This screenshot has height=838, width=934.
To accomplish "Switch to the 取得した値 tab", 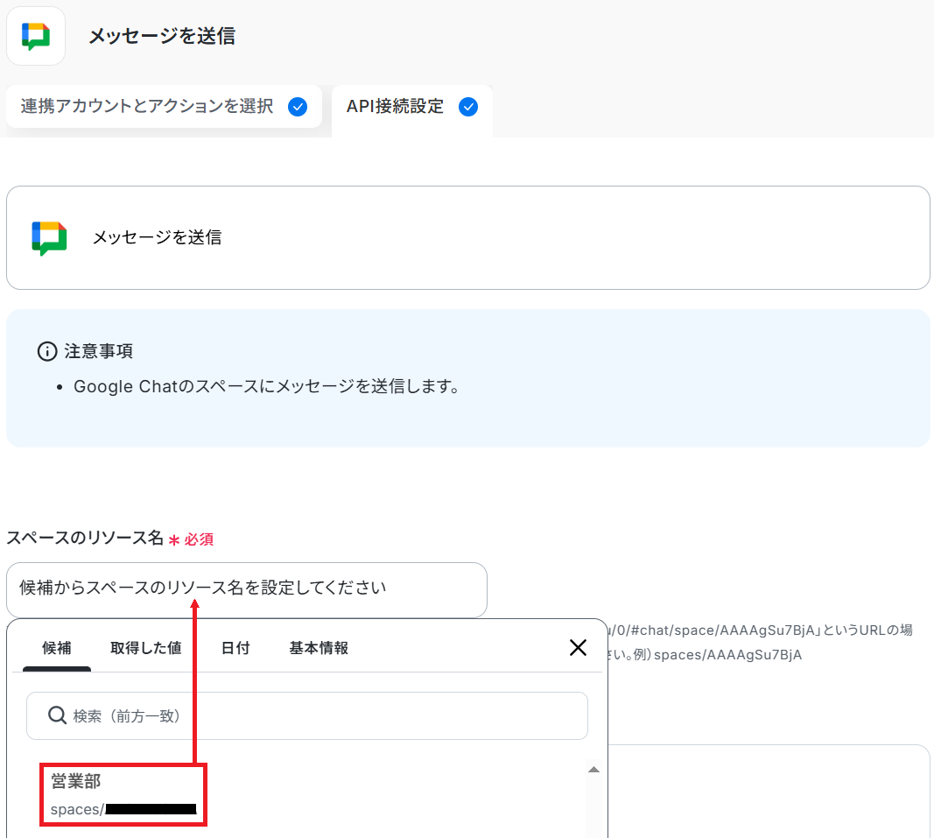I will [145, 648].
